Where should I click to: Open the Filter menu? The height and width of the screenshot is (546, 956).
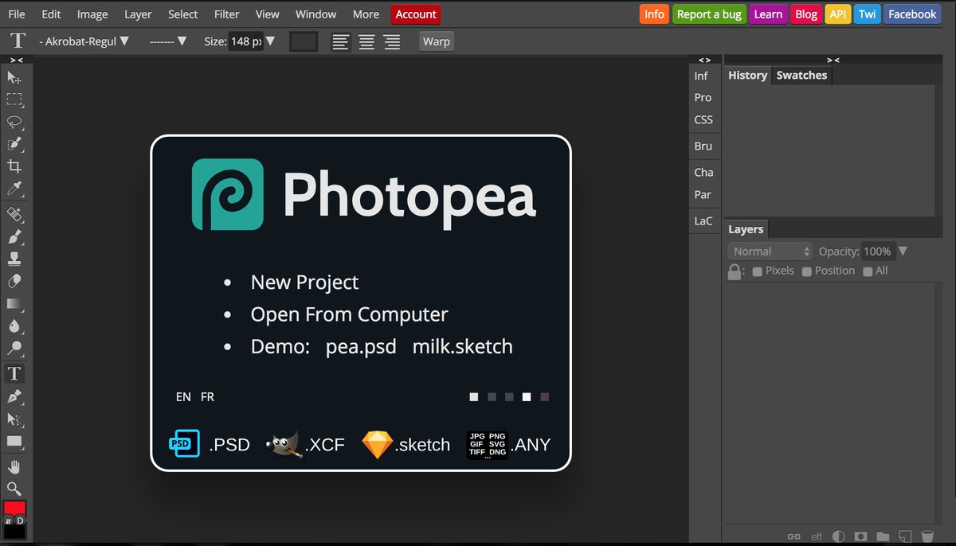coord(227,14)
